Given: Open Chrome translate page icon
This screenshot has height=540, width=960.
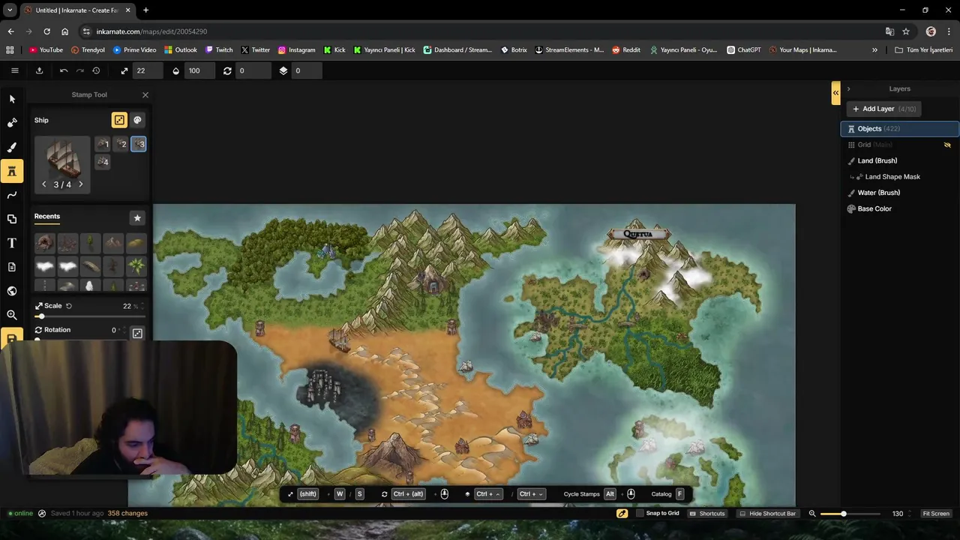Looking at the screenshot, I should pyautogui.click(x=889, y=31).
